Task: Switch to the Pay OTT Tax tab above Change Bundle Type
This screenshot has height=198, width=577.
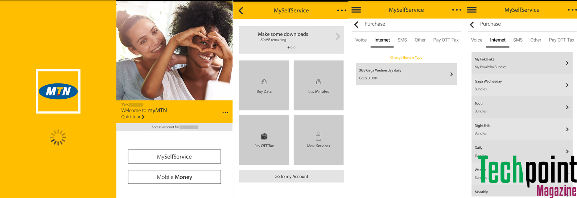Action: click(x=446, y=40)
